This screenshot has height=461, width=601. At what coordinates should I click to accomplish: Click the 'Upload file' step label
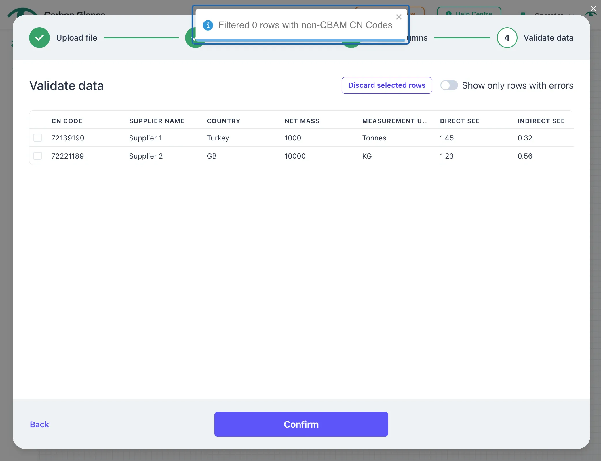pos(77,38)
